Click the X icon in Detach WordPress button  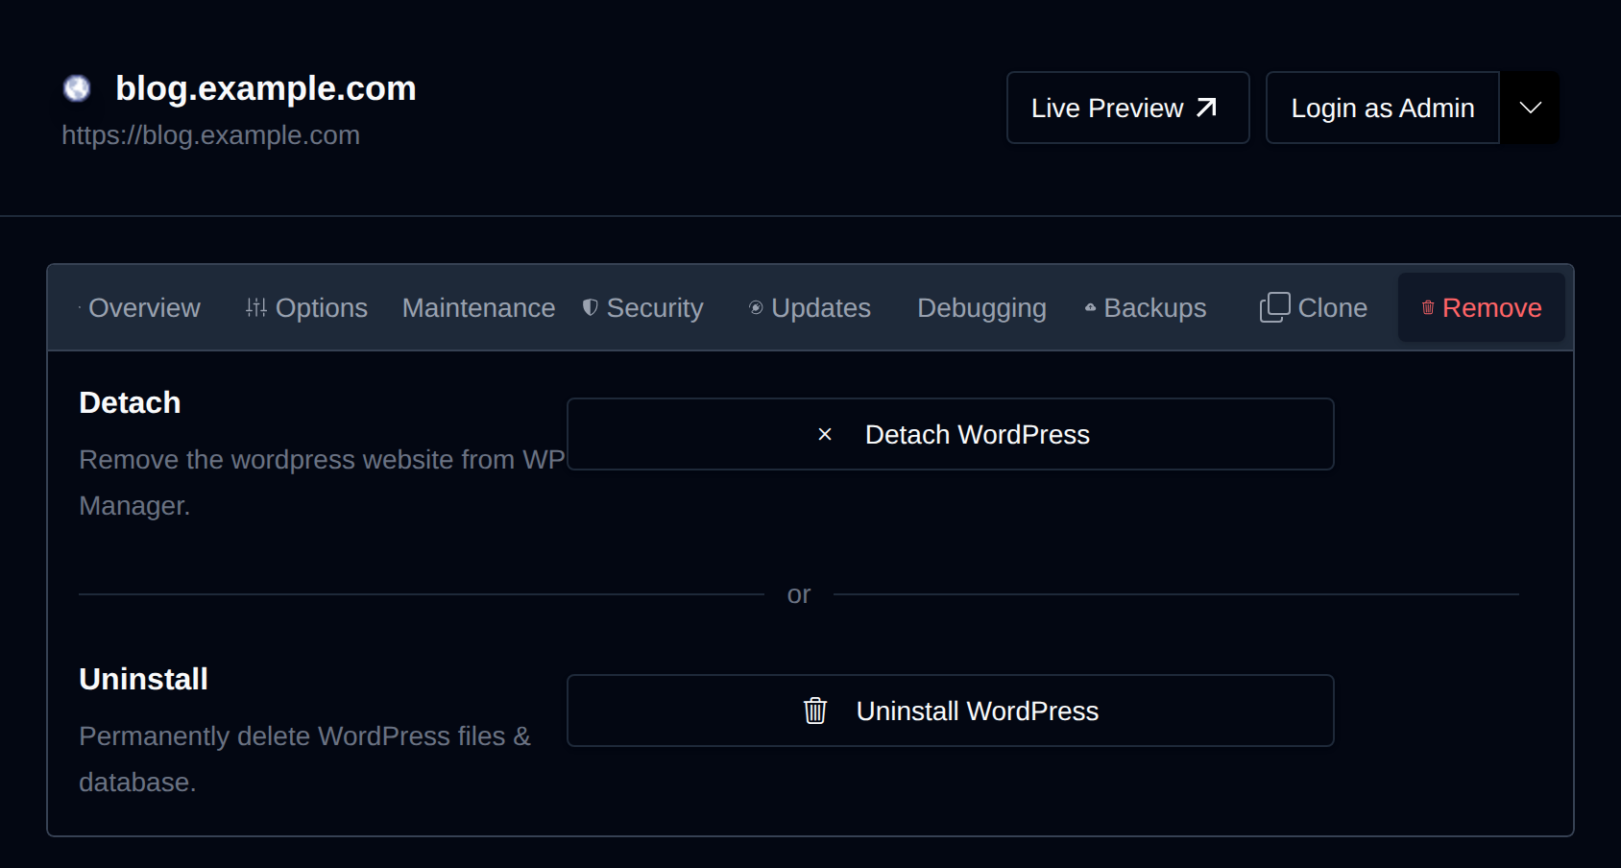(x=825, y=434)
